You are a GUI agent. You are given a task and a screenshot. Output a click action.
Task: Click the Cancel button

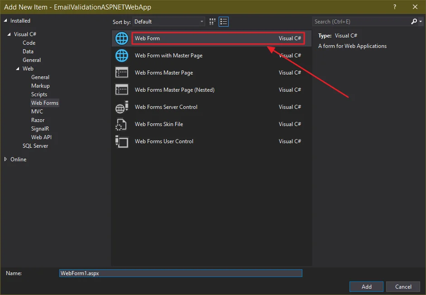[x=403, y=286]
